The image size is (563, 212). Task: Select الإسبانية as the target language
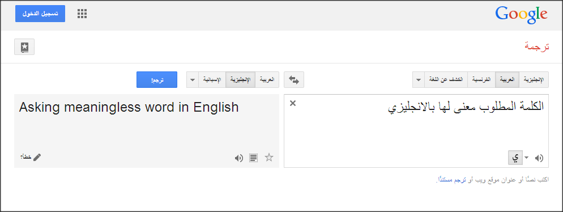tap(212, 79)
